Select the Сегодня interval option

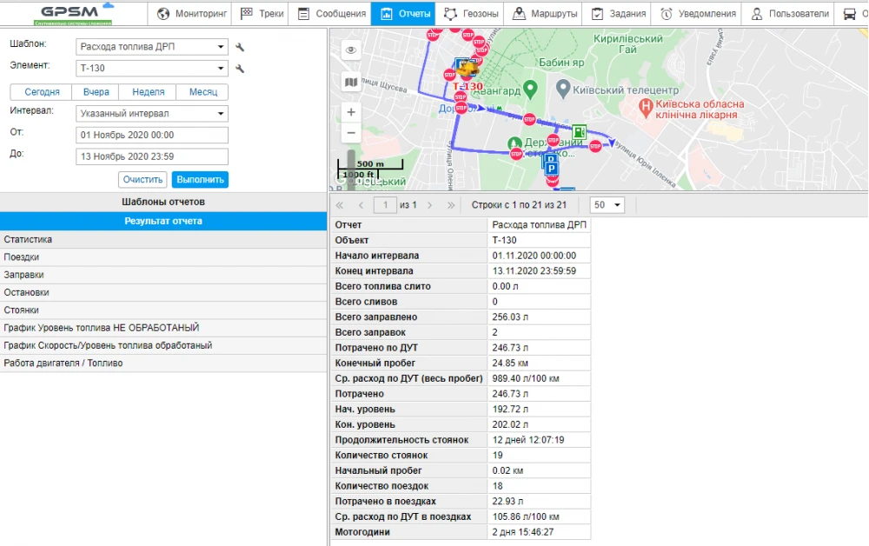(x=42, y=92)
